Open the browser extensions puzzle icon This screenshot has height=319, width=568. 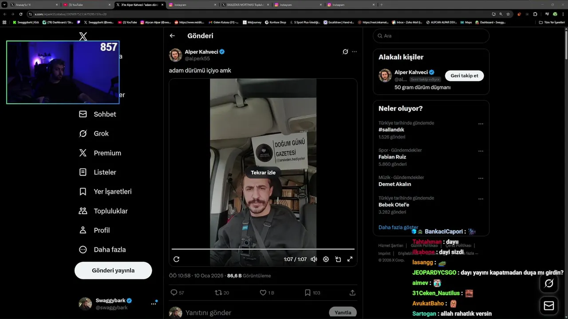click(x=535, y=14)
